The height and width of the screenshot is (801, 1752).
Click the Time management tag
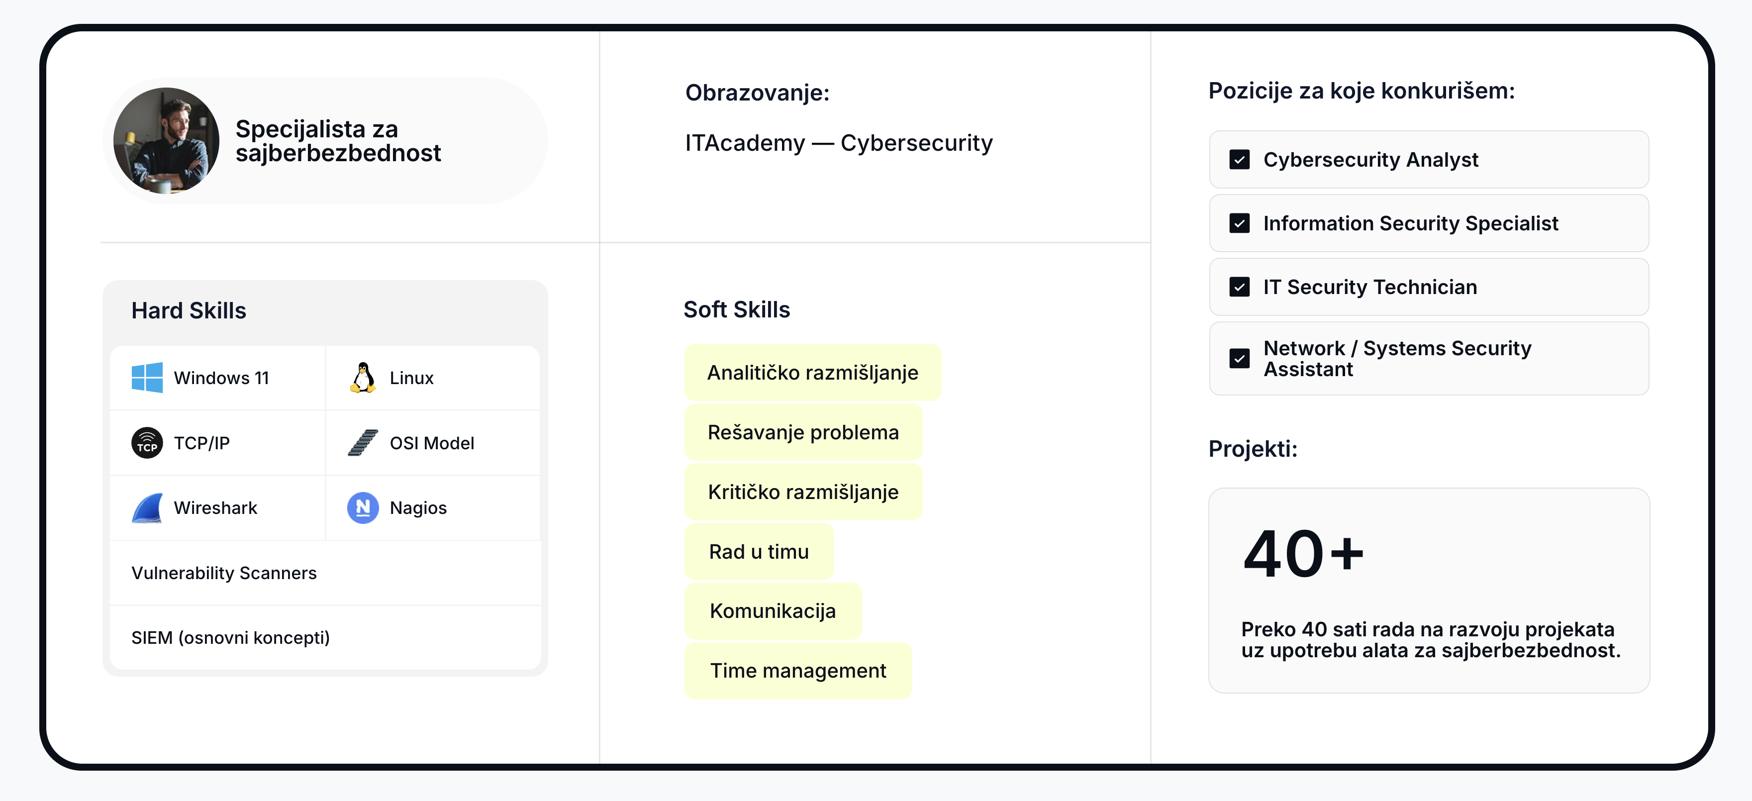(798, 671)
